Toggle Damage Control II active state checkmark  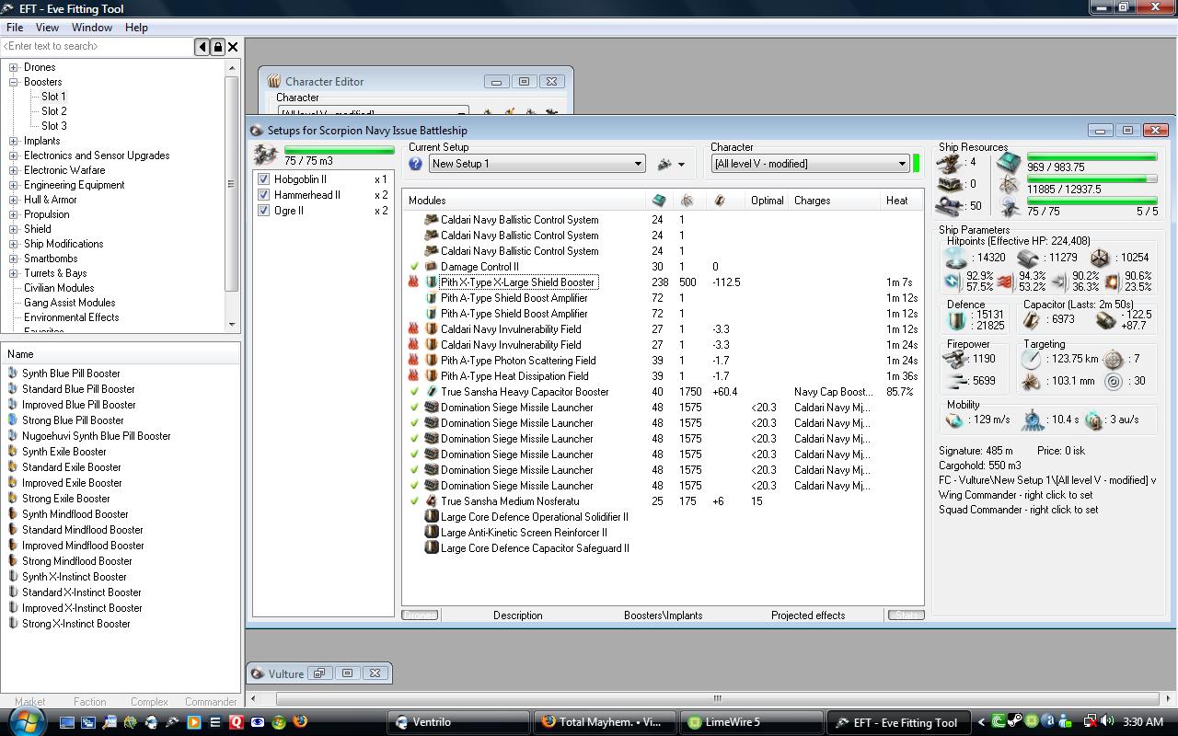[415, 267]
